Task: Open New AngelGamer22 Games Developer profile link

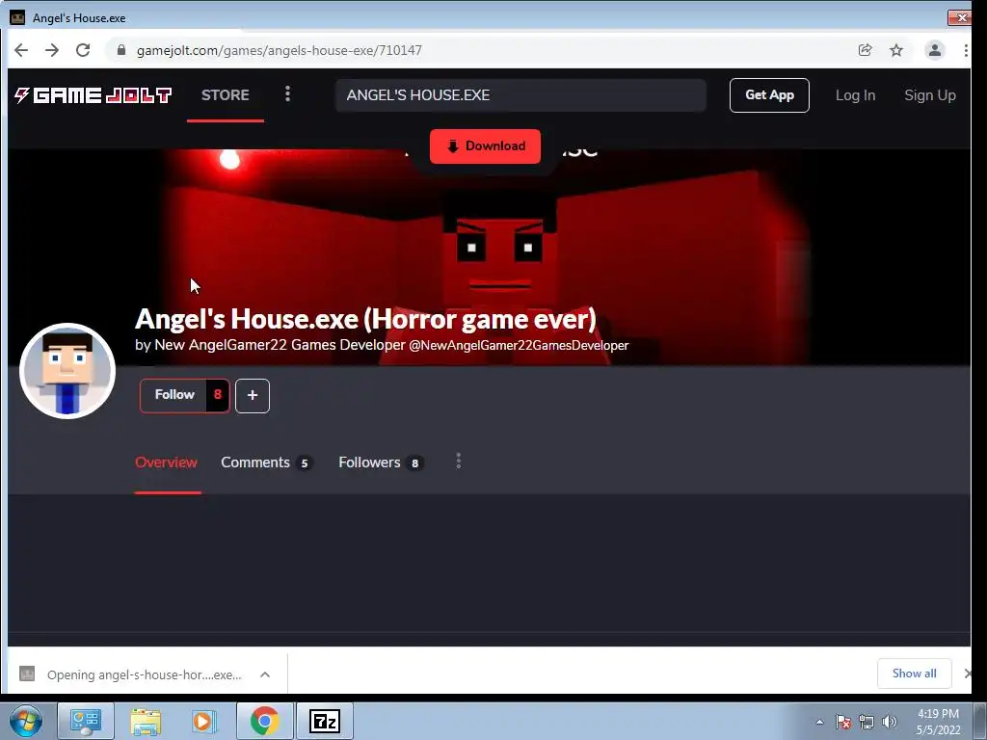Action: [280, 345]
